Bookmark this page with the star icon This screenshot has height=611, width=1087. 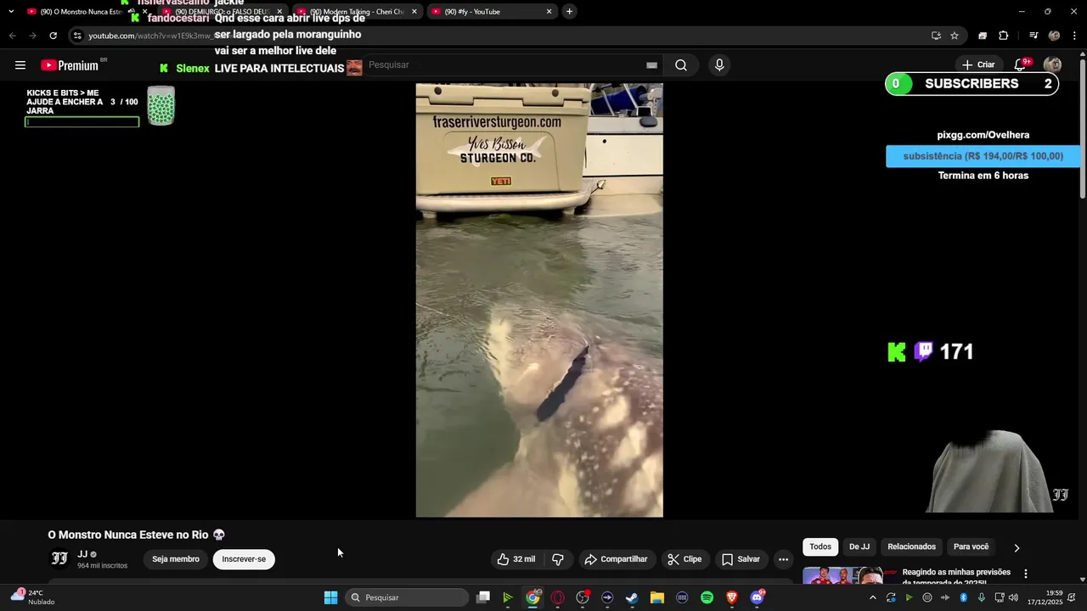tap(955, 36)
